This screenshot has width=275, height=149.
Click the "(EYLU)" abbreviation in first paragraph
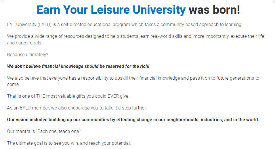point(44,25)
